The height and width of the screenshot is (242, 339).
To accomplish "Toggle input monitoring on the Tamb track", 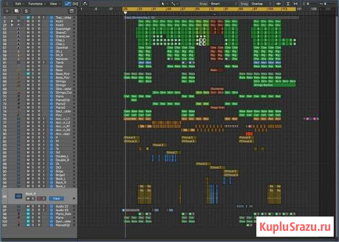I will tap(44, 63).
